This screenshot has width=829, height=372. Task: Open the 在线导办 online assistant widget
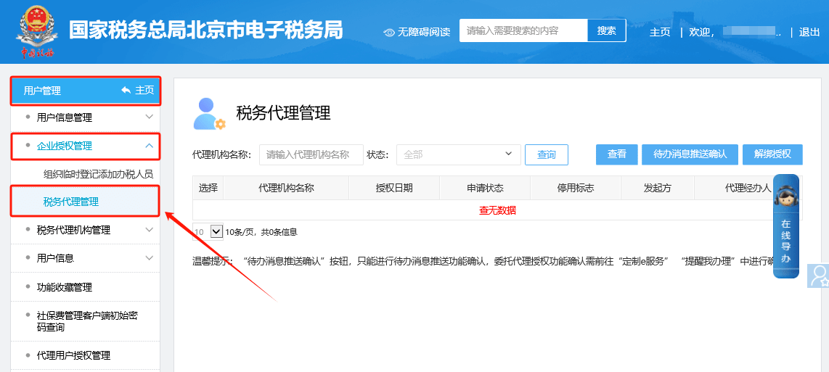(x=786, y=226)
